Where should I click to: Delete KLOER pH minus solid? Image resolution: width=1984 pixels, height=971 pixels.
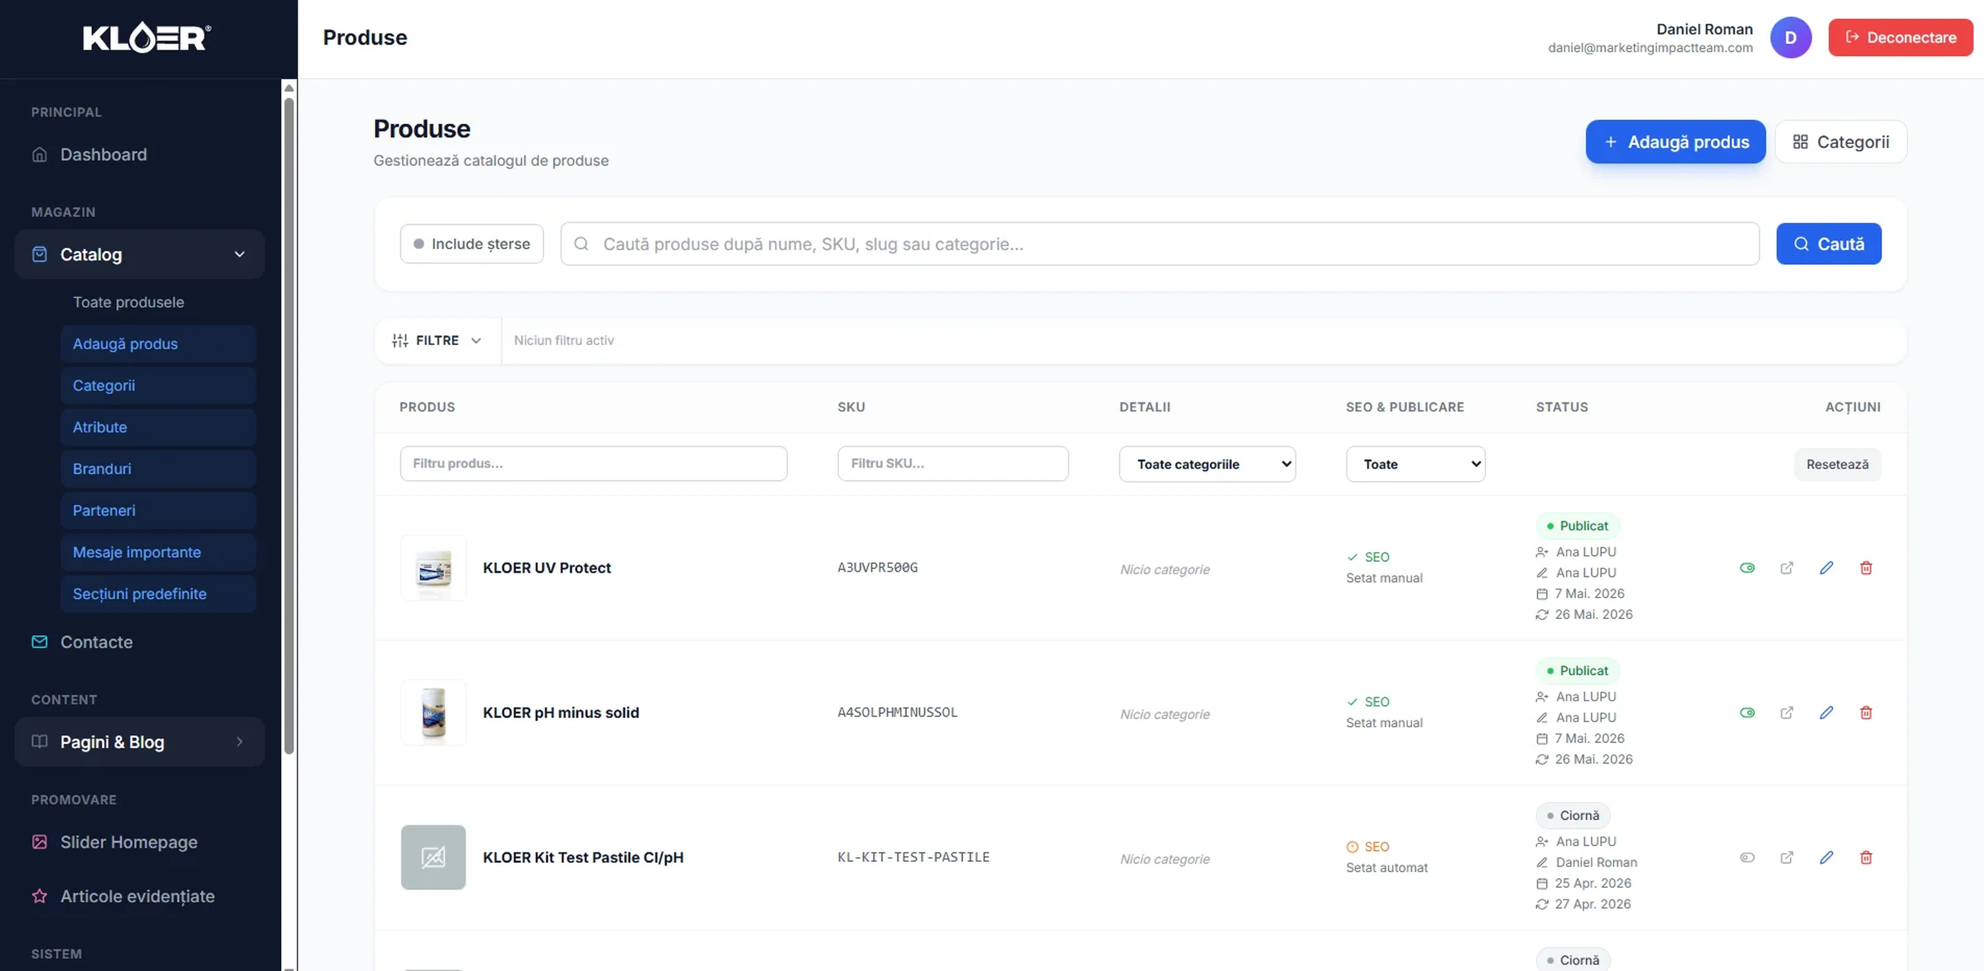pyautogui.click(x=1866, y=712)
